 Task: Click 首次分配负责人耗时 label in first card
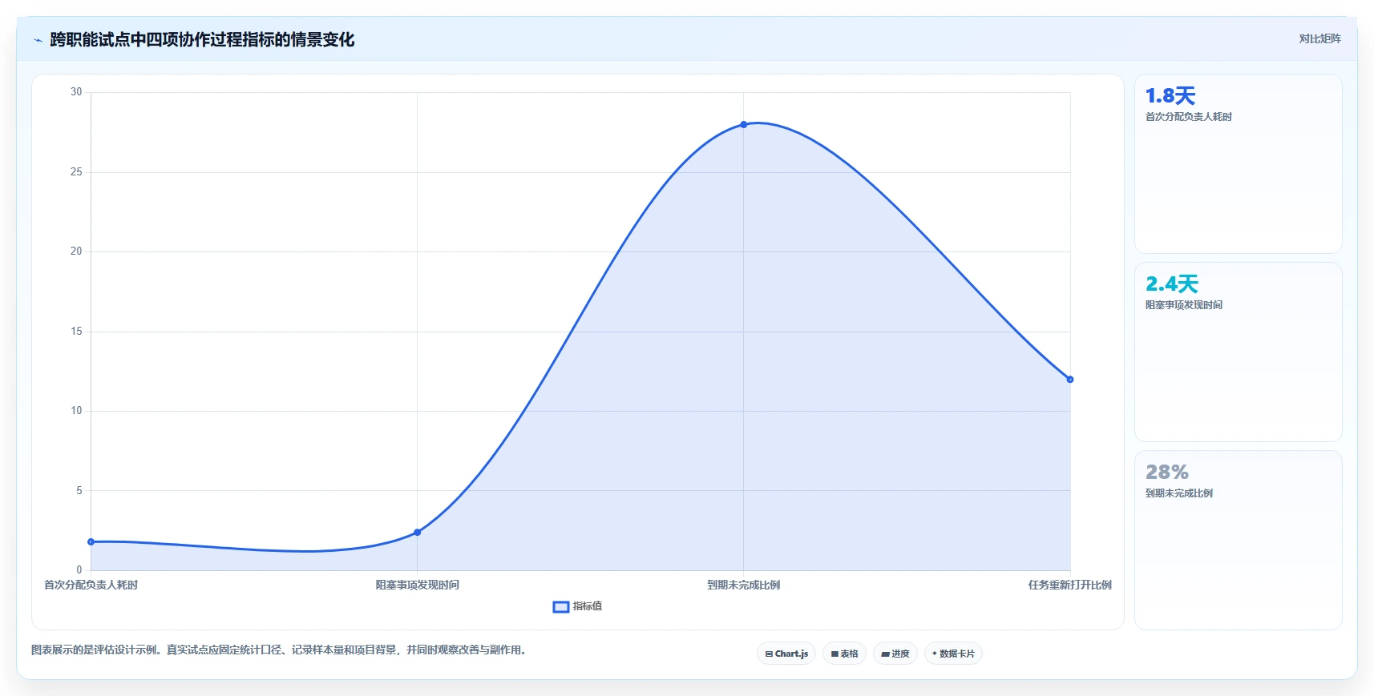pos(1188,117)
